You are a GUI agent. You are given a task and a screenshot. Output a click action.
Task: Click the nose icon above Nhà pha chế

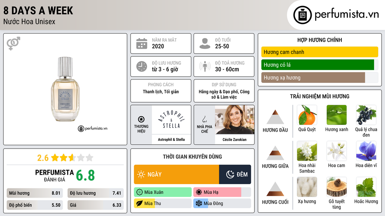(x=204, y=119)
